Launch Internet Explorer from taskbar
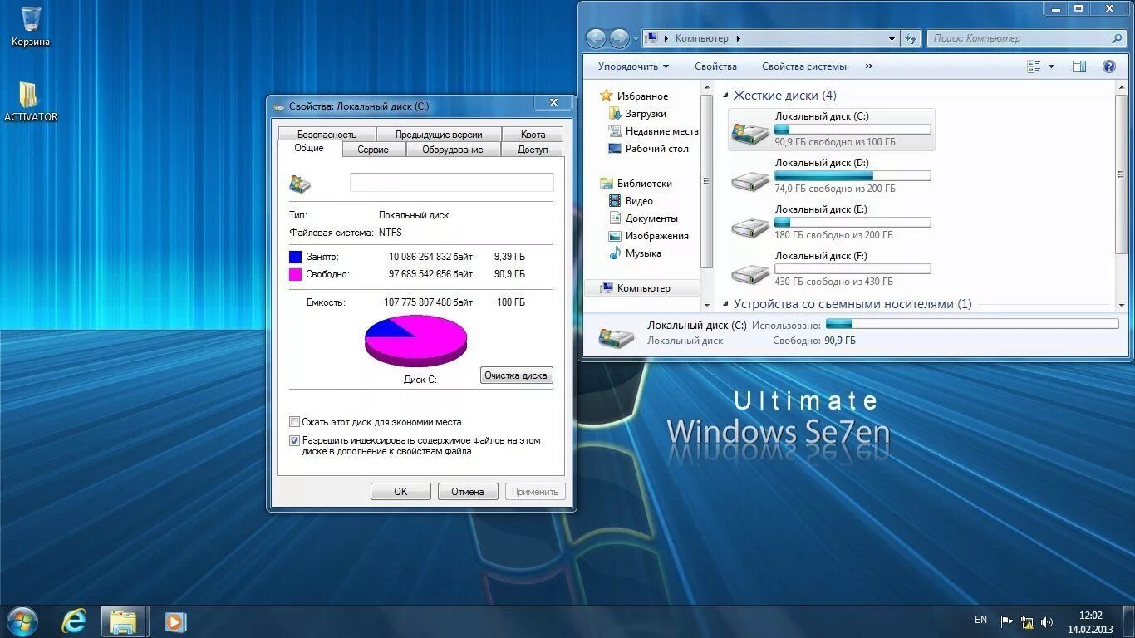 tap(74, 621)
